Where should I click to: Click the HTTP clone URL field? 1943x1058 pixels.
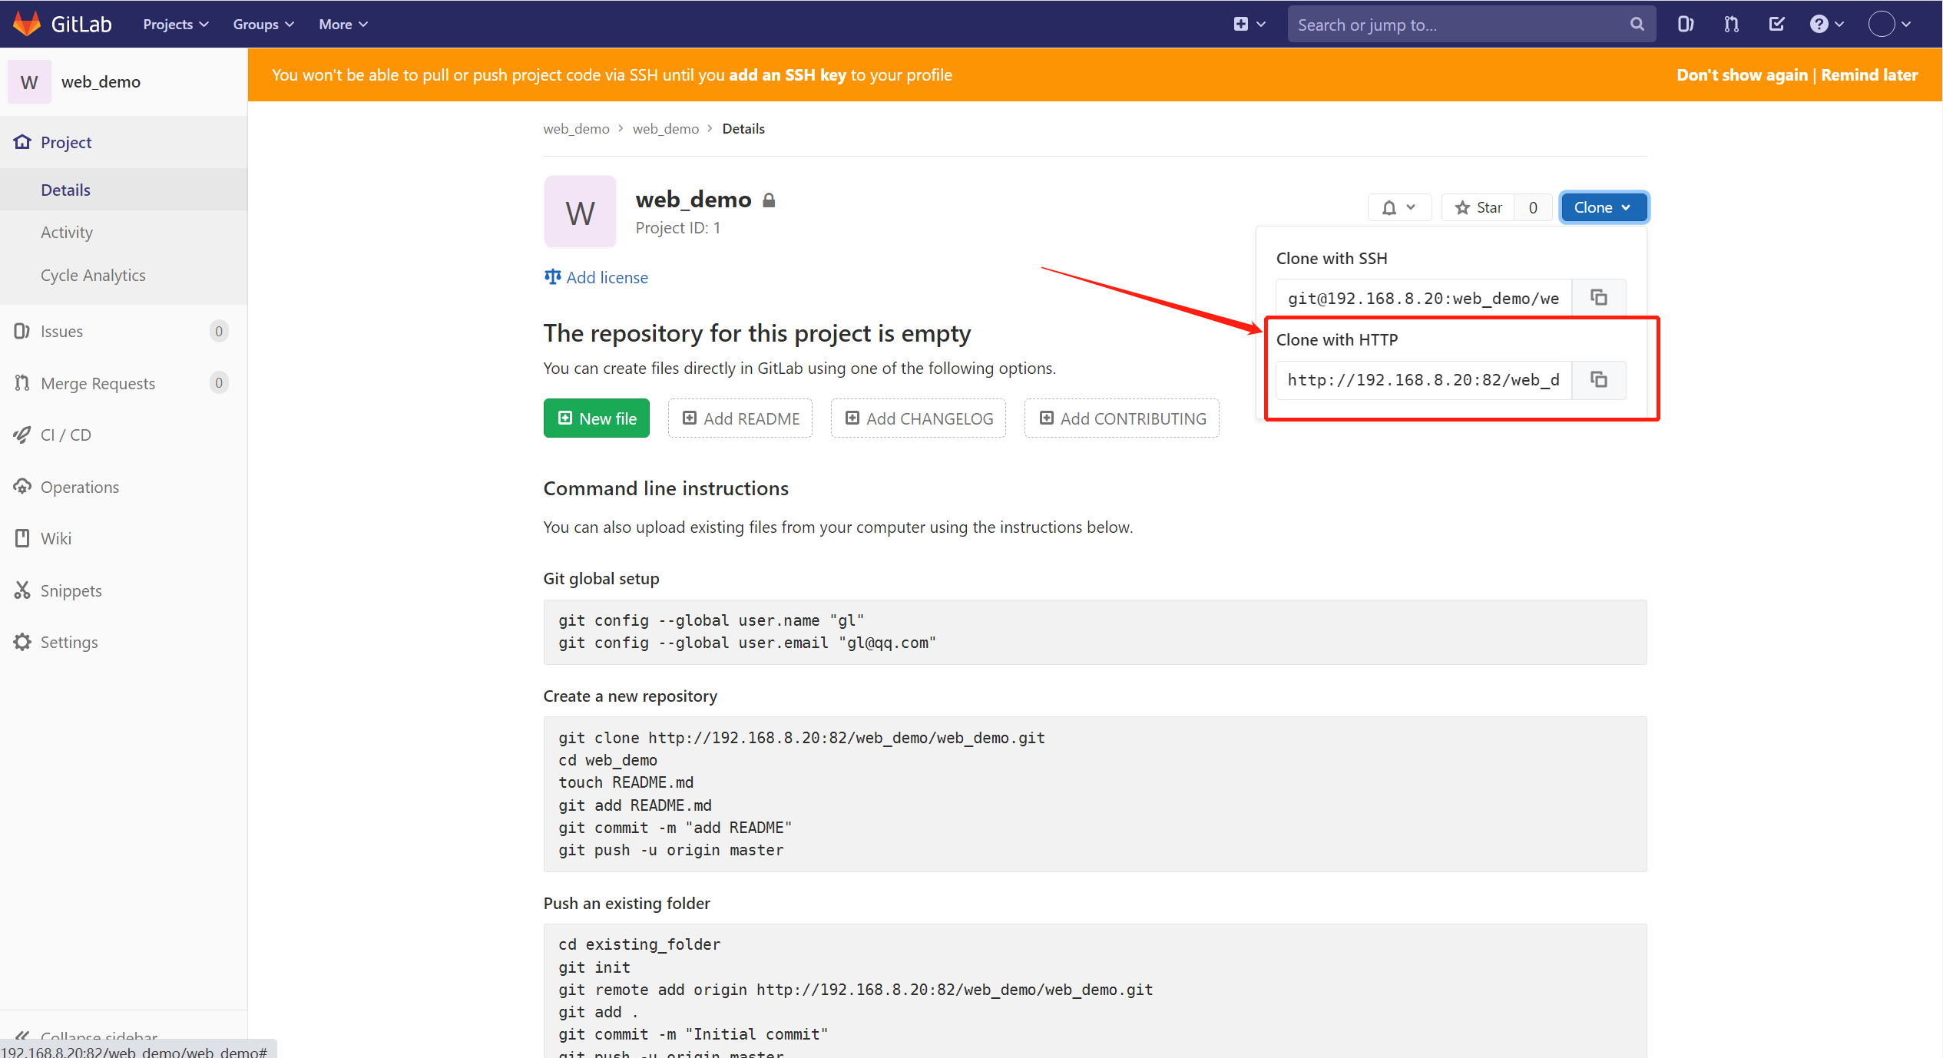tap(1424, 380)
